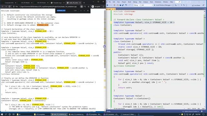207x116 pixels.
Task: Click the Save icon in Visual Studio toolbar
Action: 120,5
